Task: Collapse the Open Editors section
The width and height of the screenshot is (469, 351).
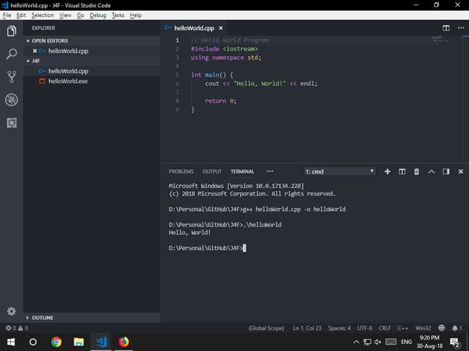Action: (49, 41)
